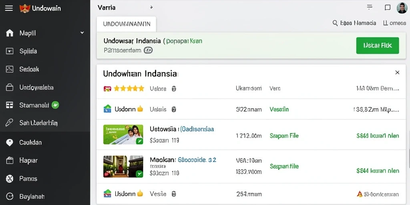Click the flag icon before the star rating
Screen dimensions: 410x205
tap(107, 88)
